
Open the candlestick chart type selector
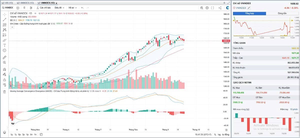pyautogui.click(x=31, y=8)
